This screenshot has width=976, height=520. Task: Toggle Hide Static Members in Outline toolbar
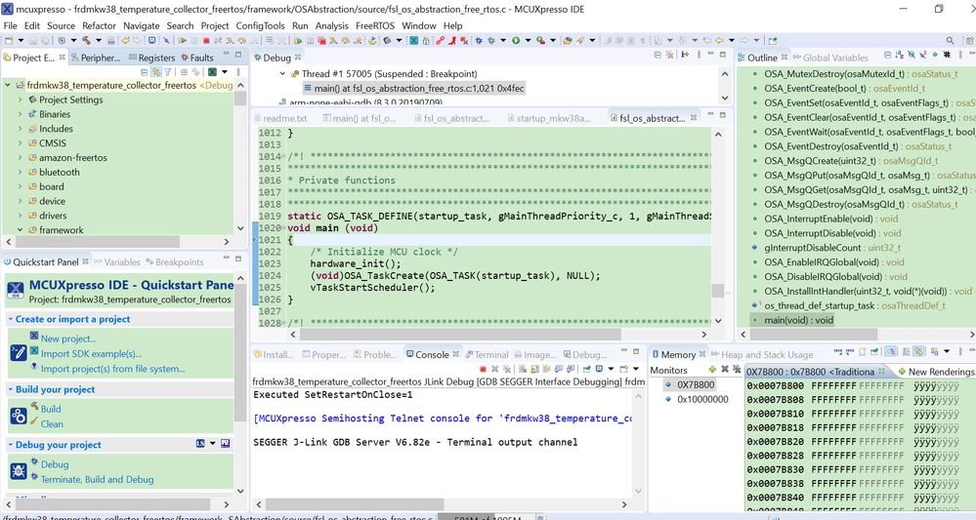(x=923, y=56)
